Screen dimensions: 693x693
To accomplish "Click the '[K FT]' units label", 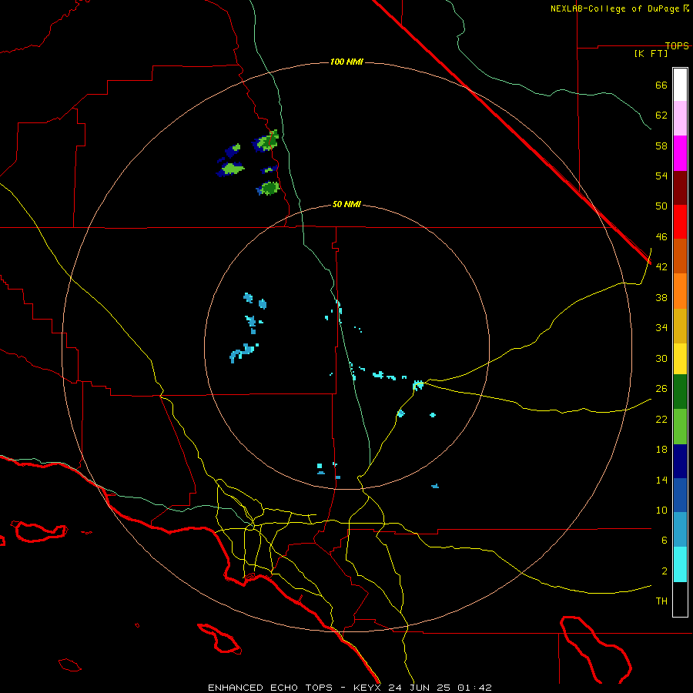I will tap(651, 54).
